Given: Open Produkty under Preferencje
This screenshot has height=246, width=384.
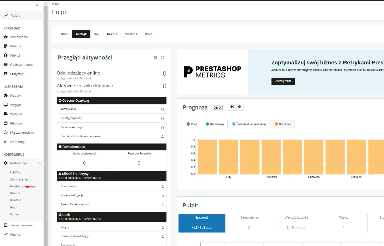Looking at the screenshot, I should coord(16,186).
